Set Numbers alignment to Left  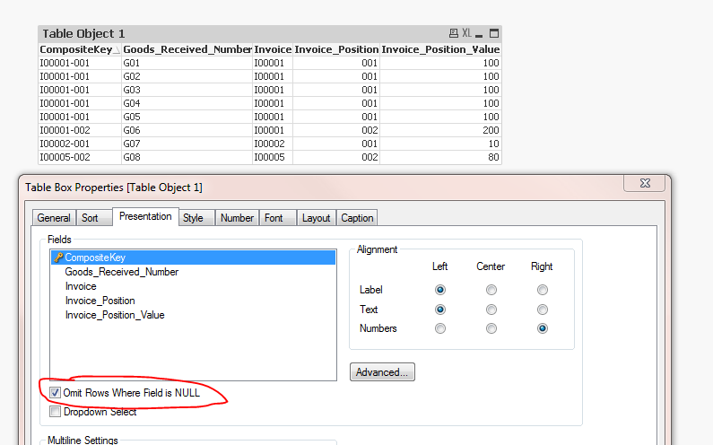(x=439, y=328)
